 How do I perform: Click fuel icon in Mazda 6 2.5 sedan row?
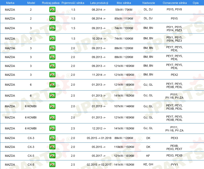pos(52,96)
